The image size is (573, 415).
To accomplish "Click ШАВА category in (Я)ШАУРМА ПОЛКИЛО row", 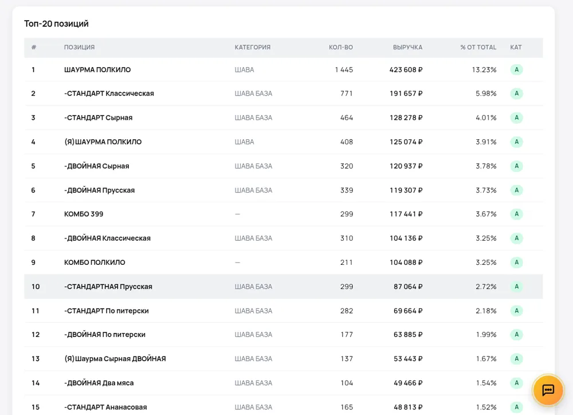I will click(244, 142).
